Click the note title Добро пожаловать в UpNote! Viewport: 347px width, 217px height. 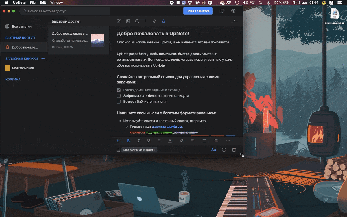[x=153, y=34]
